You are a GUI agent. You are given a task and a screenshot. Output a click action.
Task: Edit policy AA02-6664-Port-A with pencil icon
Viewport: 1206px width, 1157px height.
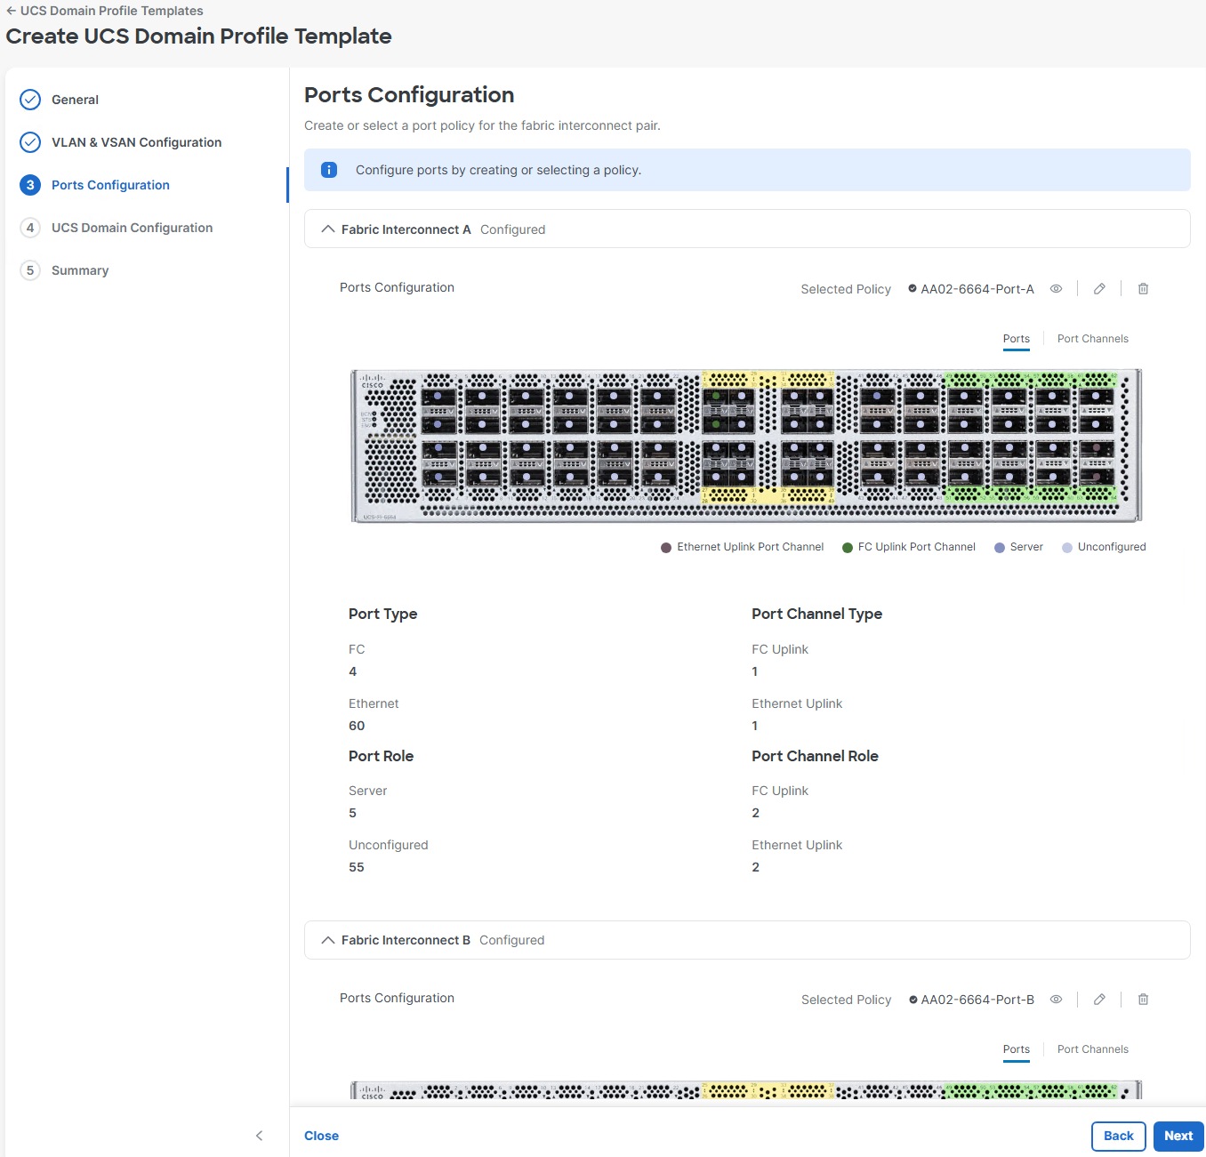coord(1099,289)
